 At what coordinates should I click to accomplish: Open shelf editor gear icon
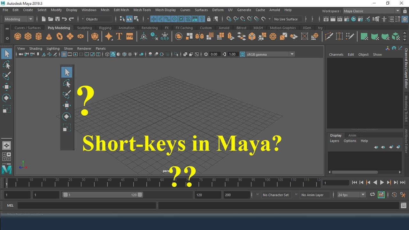point(7,39)
